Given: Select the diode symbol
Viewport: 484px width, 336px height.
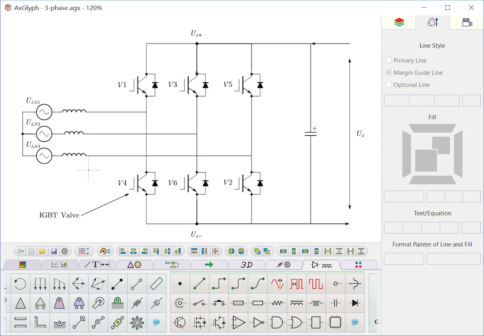Looking at the screenshot, I should [x=354, y=302].
